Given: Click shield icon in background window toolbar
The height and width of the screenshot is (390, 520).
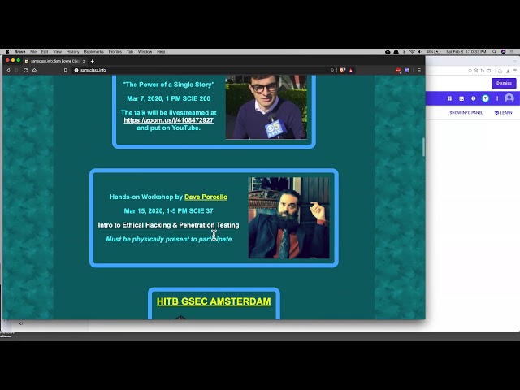Looking at the screenshot, I should tap(489, 71).
